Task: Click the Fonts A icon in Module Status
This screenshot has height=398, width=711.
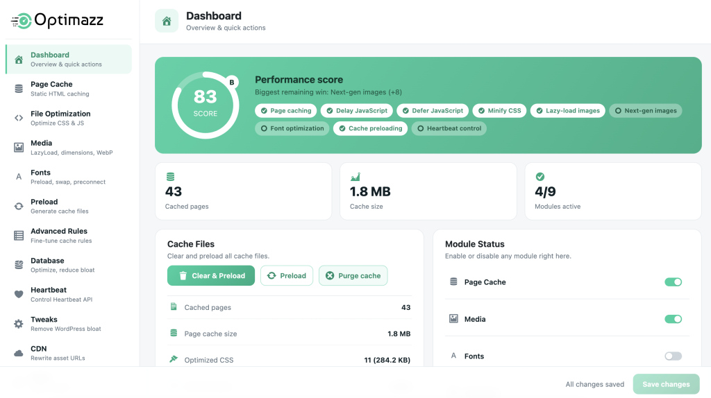Action: click(x=453, y=356)
